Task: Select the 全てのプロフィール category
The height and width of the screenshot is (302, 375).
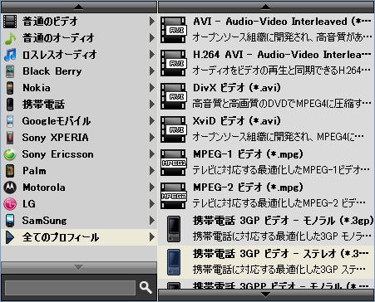Action: click(x=79, y=237)
